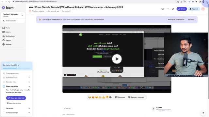Change the 1.2x playback speed
This screenshot has width=209, height=117.
click(x=117, y=68)
